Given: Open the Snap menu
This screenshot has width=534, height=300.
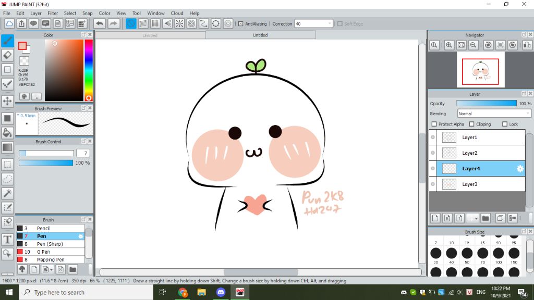Looking at the screenshot, I should pyautogui.click(x=87, y=13).
